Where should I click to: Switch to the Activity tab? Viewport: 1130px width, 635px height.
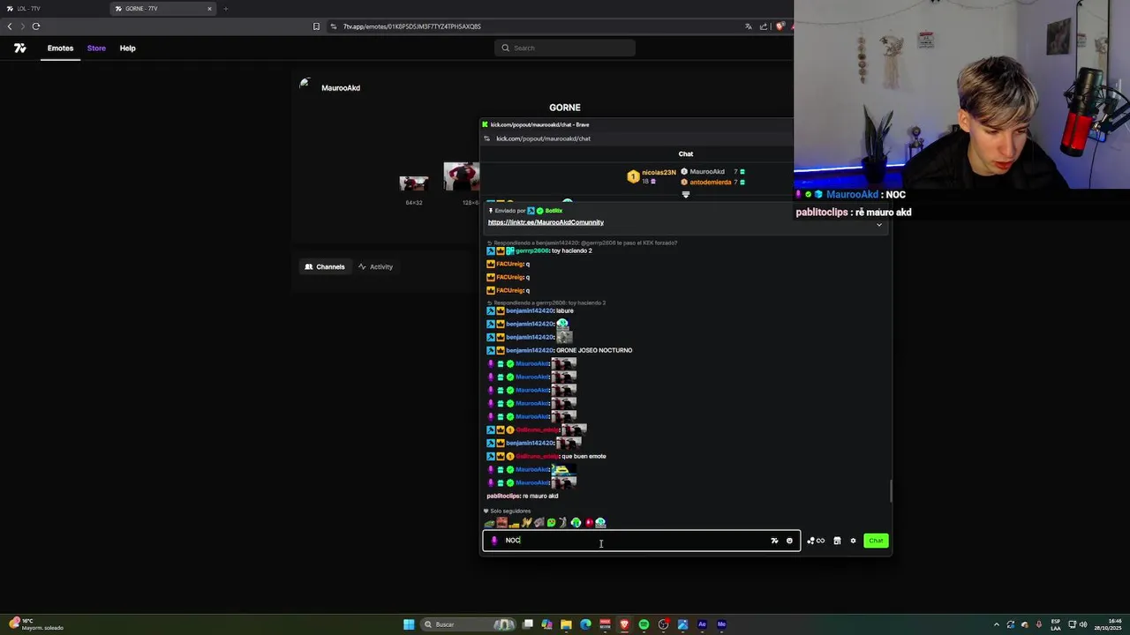point(376,266)
